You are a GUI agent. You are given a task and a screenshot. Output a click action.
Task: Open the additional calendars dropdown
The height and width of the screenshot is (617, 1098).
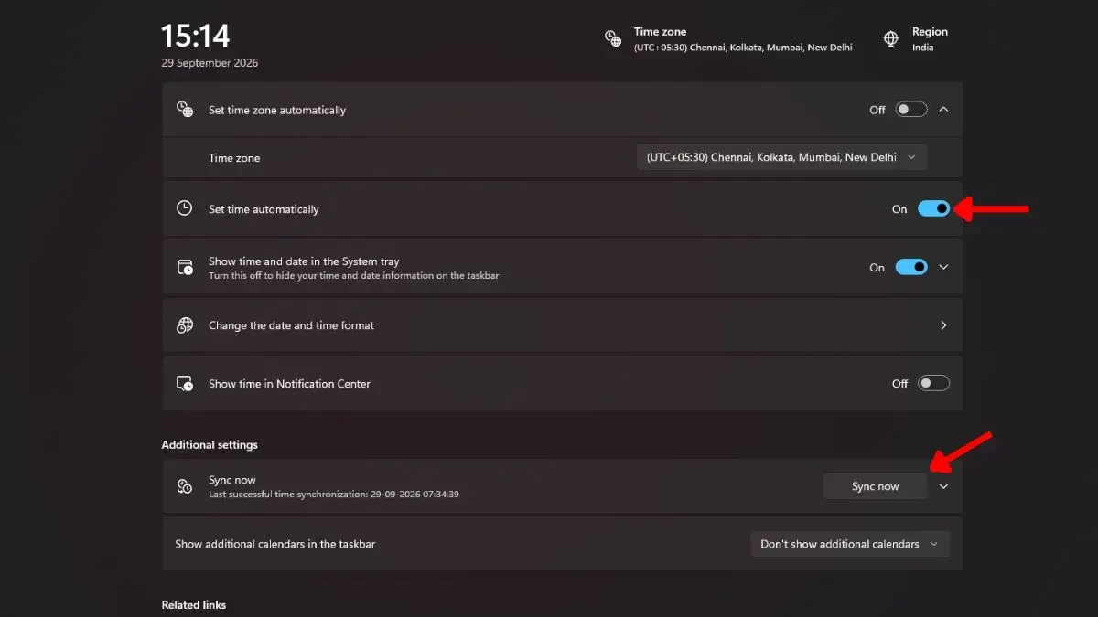tap(850, 544)
